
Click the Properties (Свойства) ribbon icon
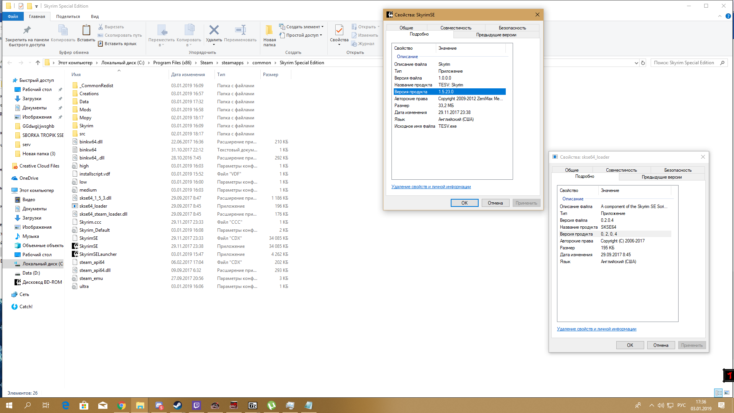(x=339, y=31)
